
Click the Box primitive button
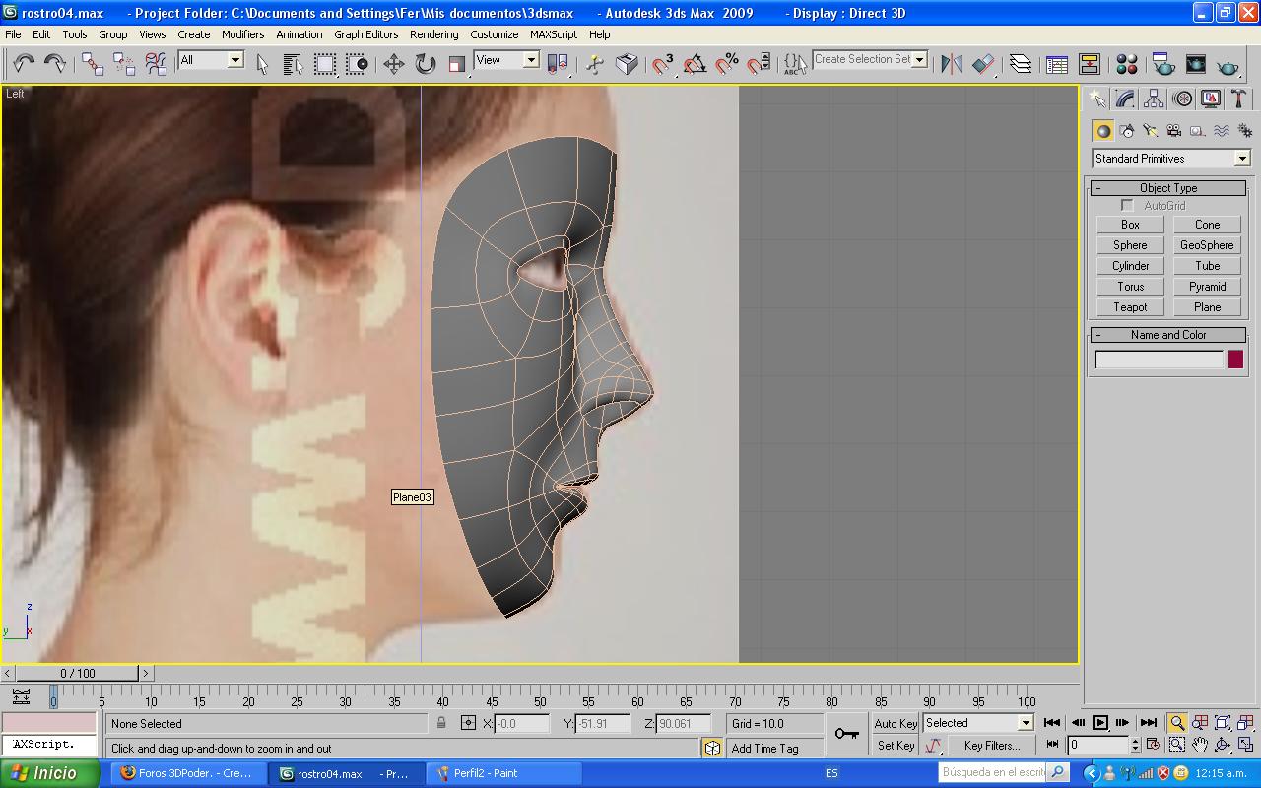[1130, 225]
